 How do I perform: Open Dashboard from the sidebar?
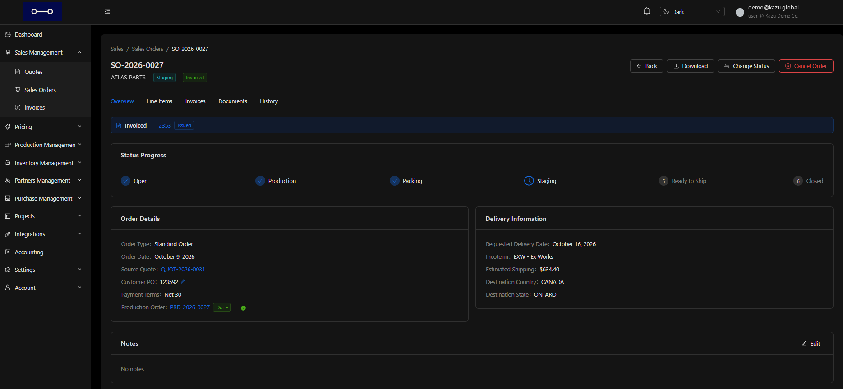click(x=45, y=34)
